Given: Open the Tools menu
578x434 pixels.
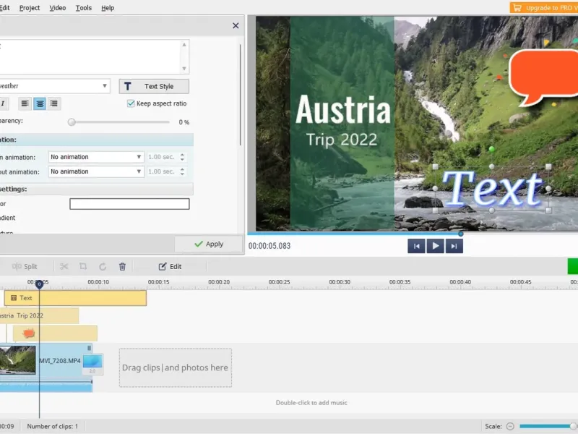Looking at the screenshot, I should (x=84, y=8).
